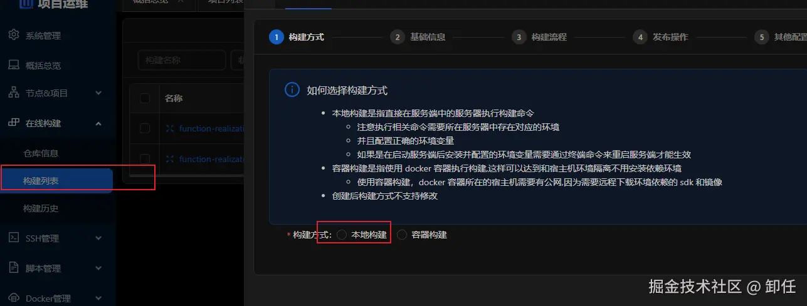This screenshot has height=306, width=807.
Task: Click the 概括总览 monitor icon
Action: point(14,65)
